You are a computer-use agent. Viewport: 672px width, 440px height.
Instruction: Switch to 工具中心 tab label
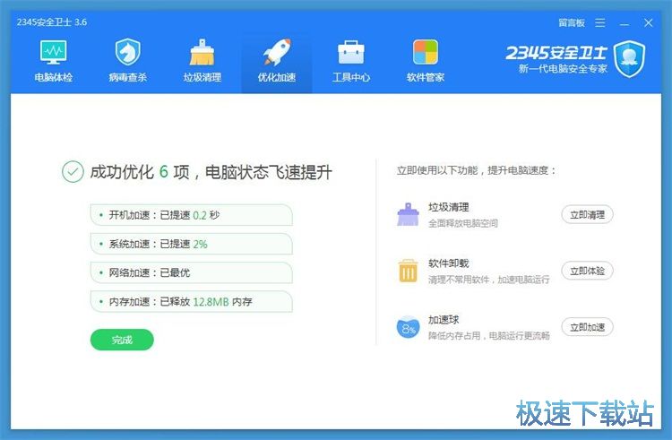pyautogui.click(x=351, y=78)
